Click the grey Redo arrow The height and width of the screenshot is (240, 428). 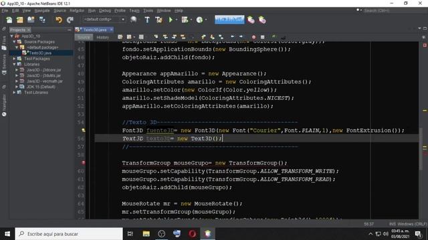click(70, 19)
